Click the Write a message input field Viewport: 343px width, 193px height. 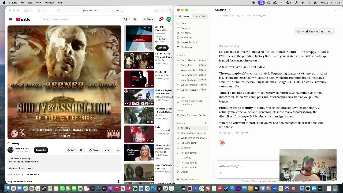pos(248,166)
